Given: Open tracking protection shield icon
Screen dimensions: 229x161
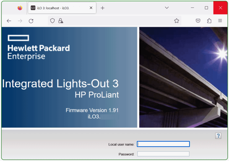Looking at the screenshot, I should tap(52, 21).
